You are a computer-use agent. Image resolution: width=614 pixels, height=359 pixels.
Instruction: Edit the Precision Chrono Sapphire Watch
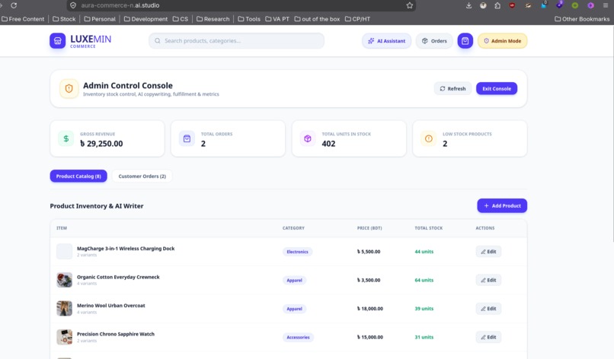pos(488,337)
